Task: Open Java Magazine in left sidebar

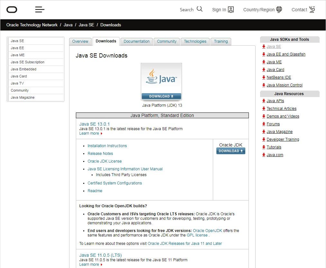Action: [36, 97]
